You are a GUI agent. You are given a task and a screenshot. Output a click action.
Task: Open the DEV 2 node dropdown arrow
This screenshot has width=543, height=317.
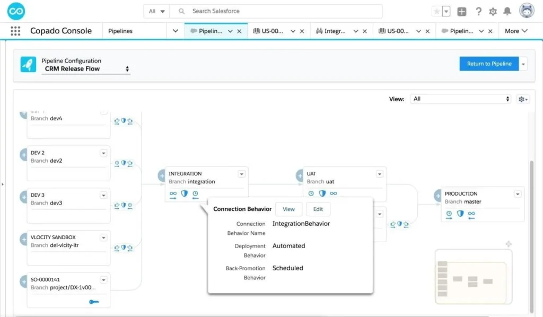click(104, 153)
